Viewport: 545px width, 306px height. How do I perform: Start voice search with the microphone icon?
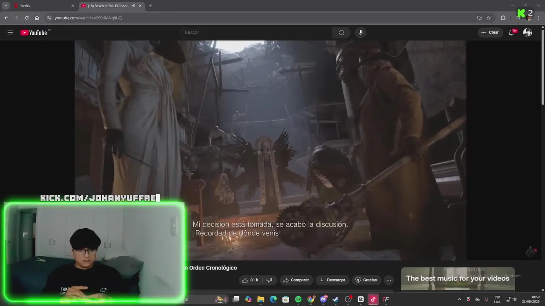pyautogui.click(x=361, y=32)
